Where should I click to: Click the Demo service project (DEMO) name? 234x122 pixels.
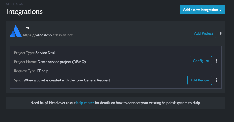(62, 62)
